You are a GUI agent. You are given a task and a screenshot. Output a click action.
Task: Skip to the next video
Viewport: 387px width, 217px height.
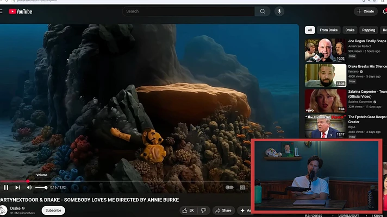pyautogui.click(x=17, y=188)
